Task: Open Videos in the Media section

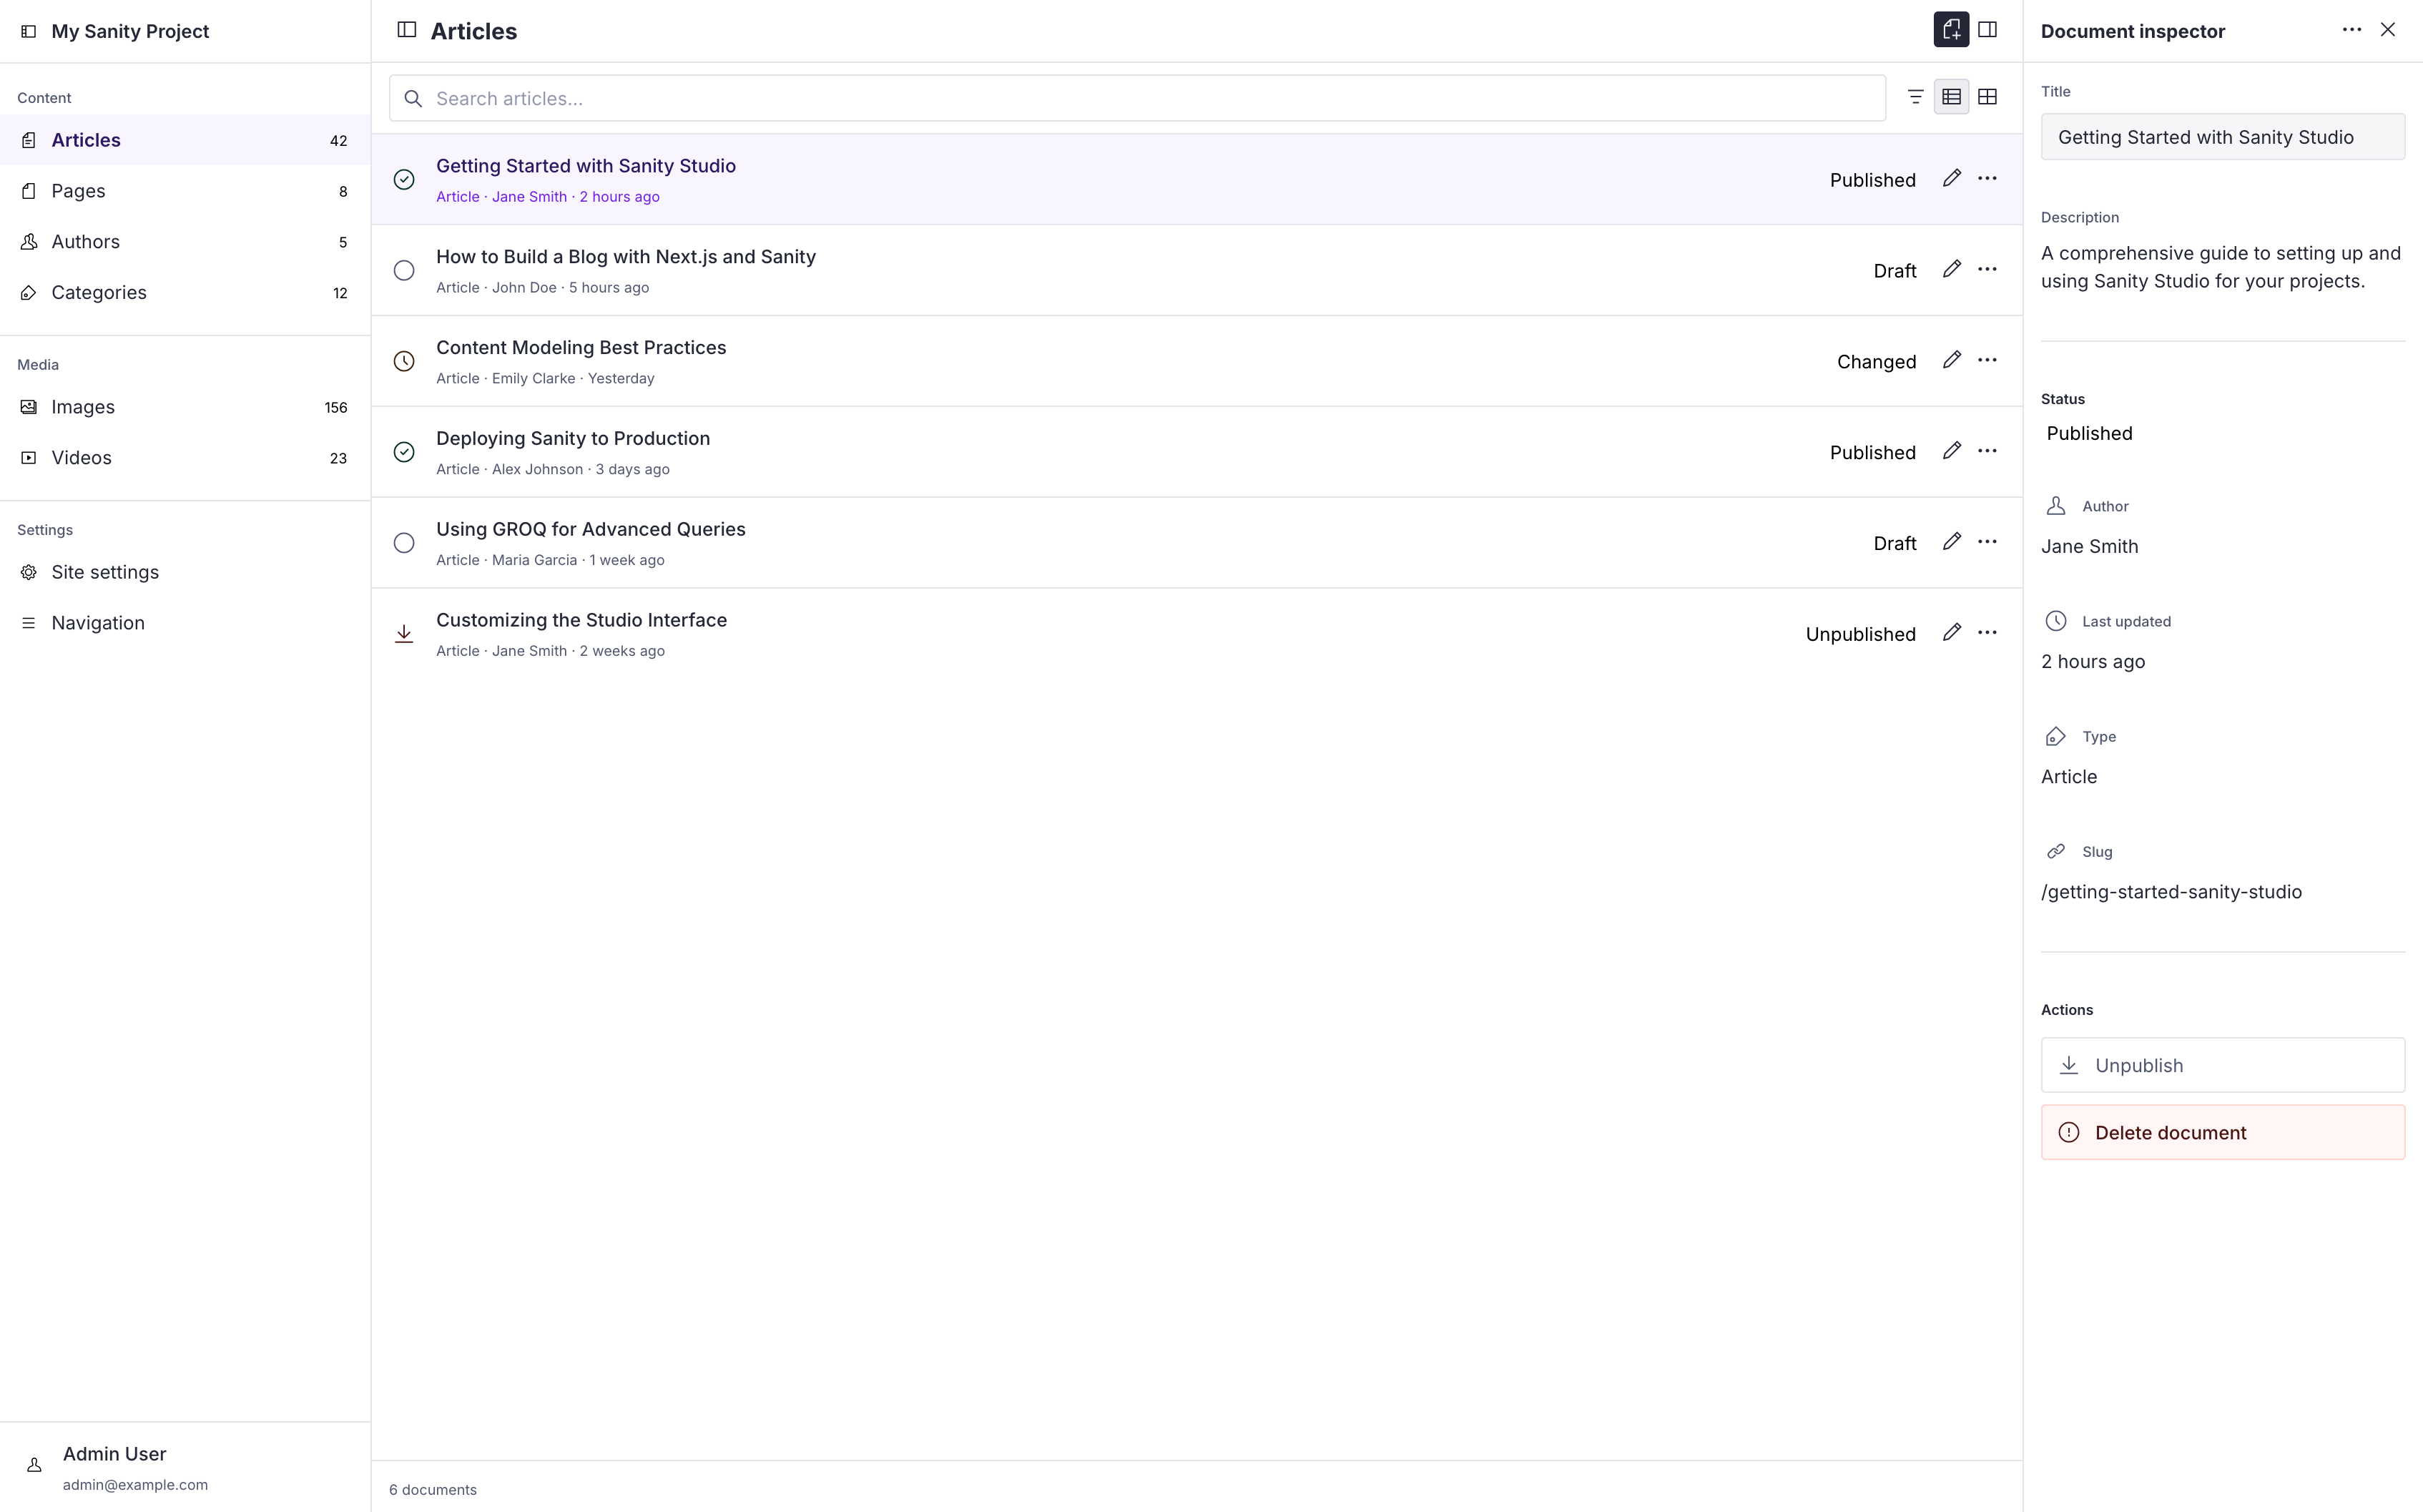Action: point(185,458)
